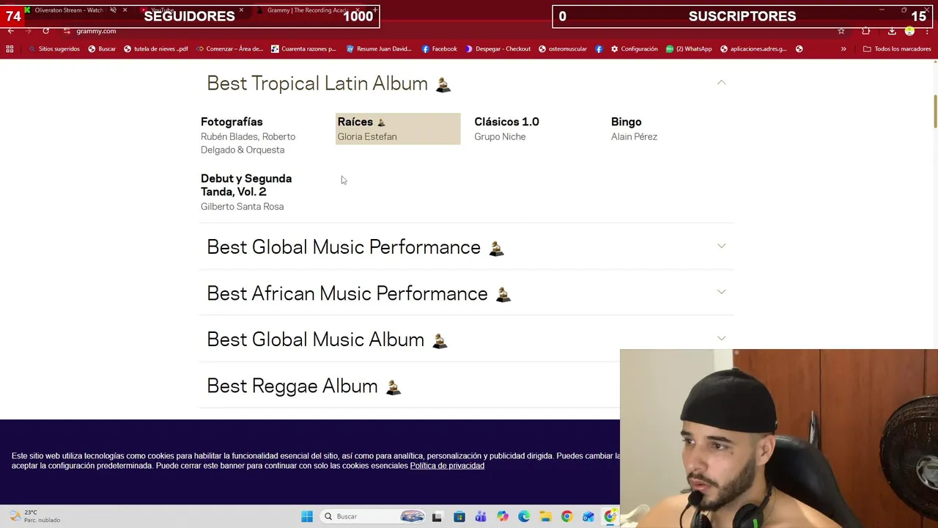
Task: Click gramophone icon beside Best Global Music Album
Action: coord(440,341)
